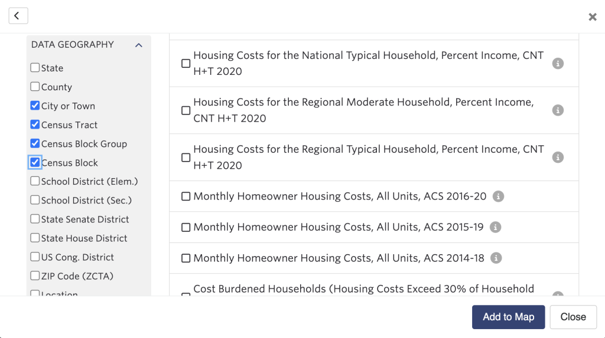Enable the US Cong. District checkbox
The image size is (605, 338).
click(35, 257)
